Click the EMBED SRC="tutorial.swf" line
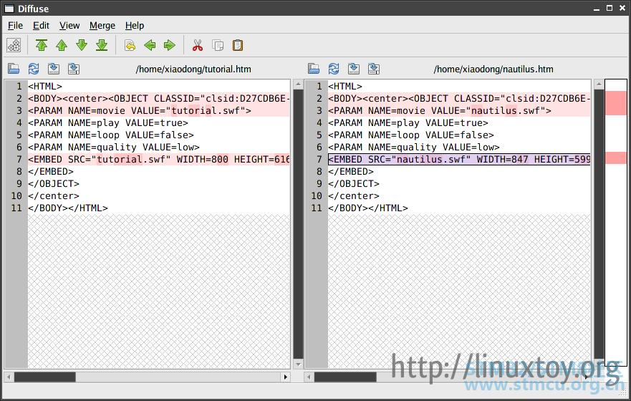631x401 pixels. pyautogui.click(x=159, y=159)
